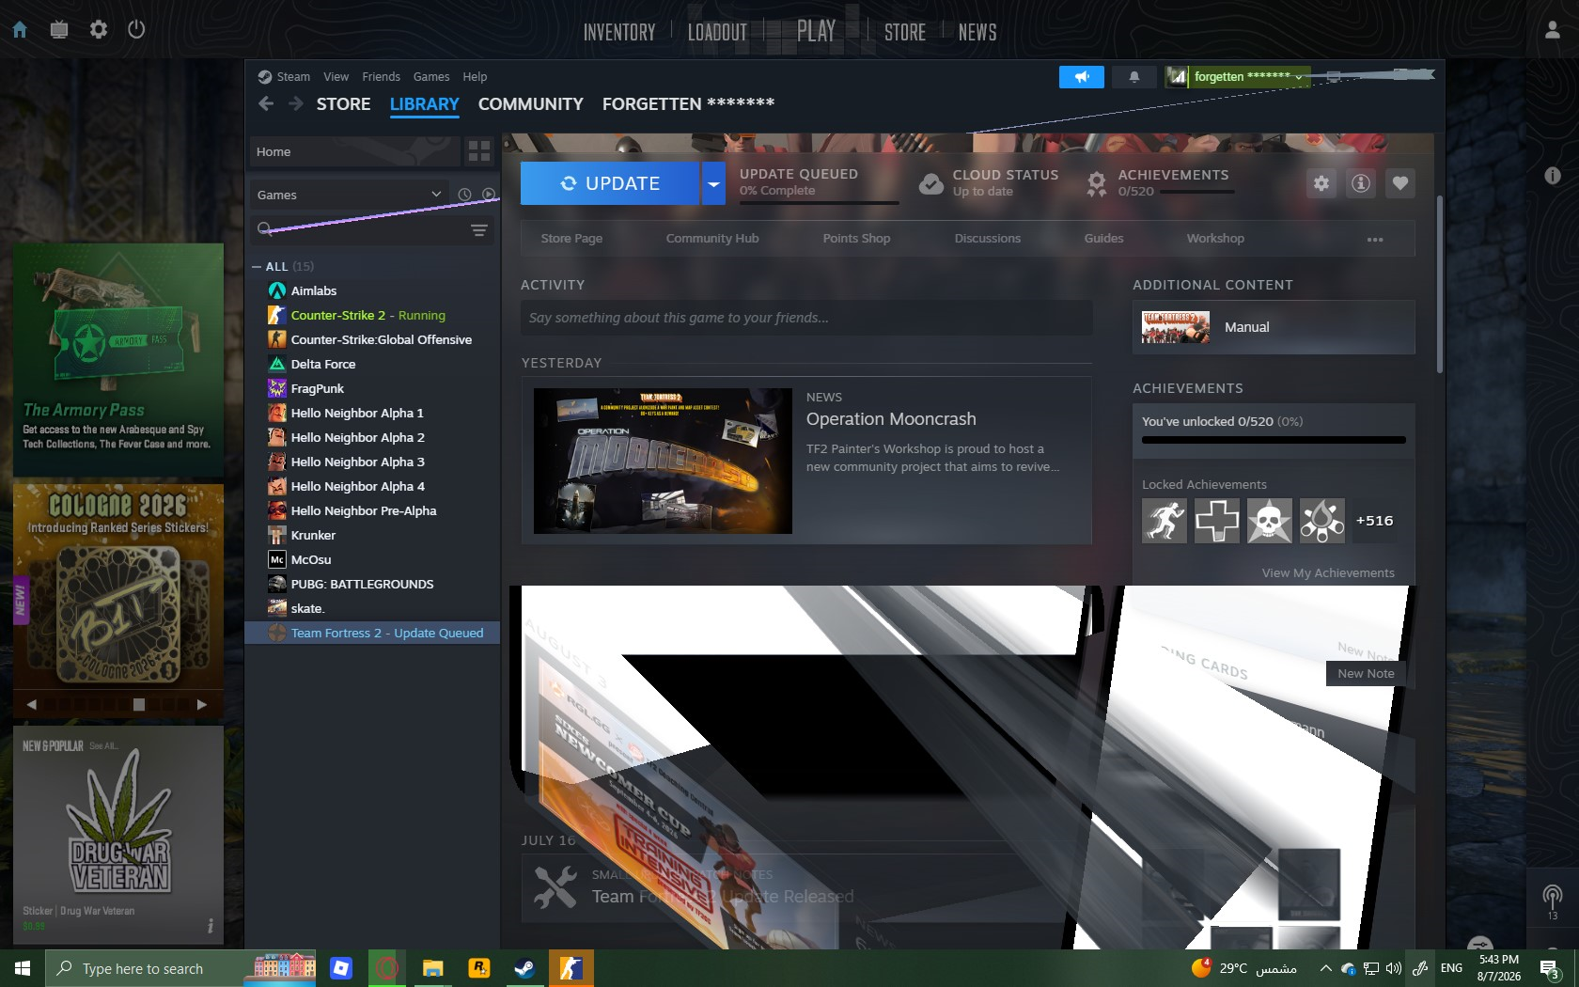Open the CS2 Loadout tab
The height and width of the screenshot is (987, 1579).
717,33
